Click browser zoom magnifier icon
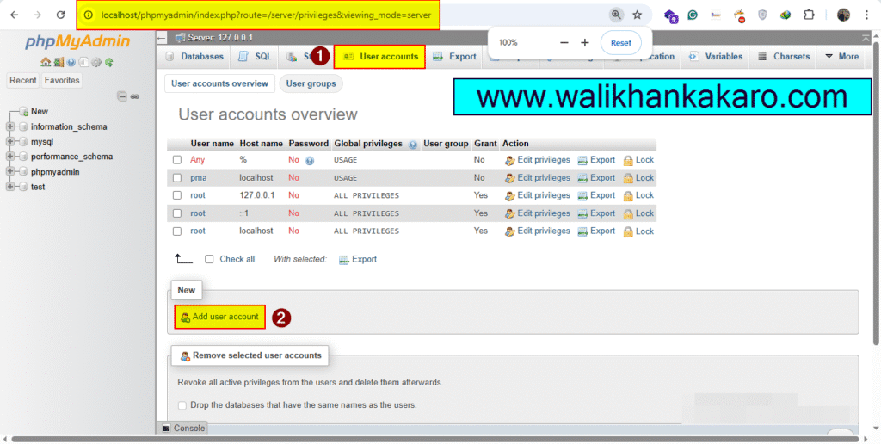 pos(616,15)
